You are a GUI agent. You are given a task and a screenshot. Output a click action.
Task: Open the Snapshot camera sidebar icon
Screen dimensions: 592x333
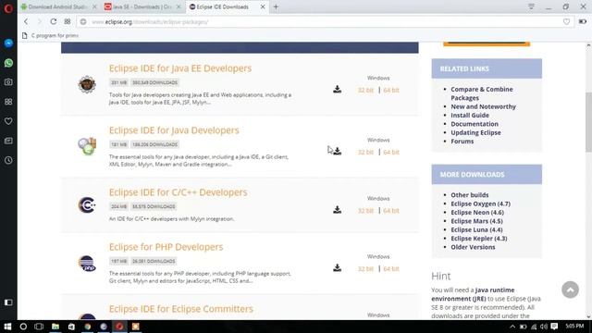pos(8,82)
